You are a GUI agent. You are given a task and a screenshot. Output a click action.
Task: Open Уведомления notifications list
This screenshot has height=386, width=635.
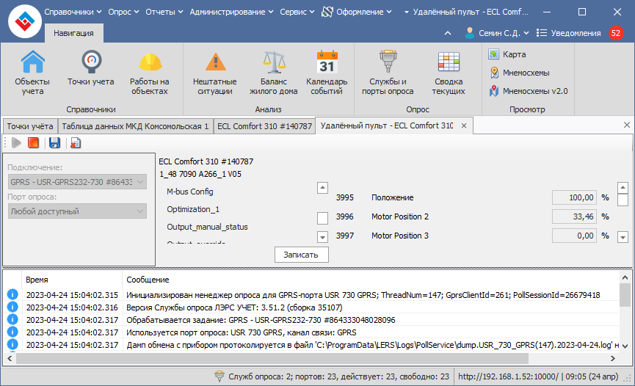pos(569,33)
